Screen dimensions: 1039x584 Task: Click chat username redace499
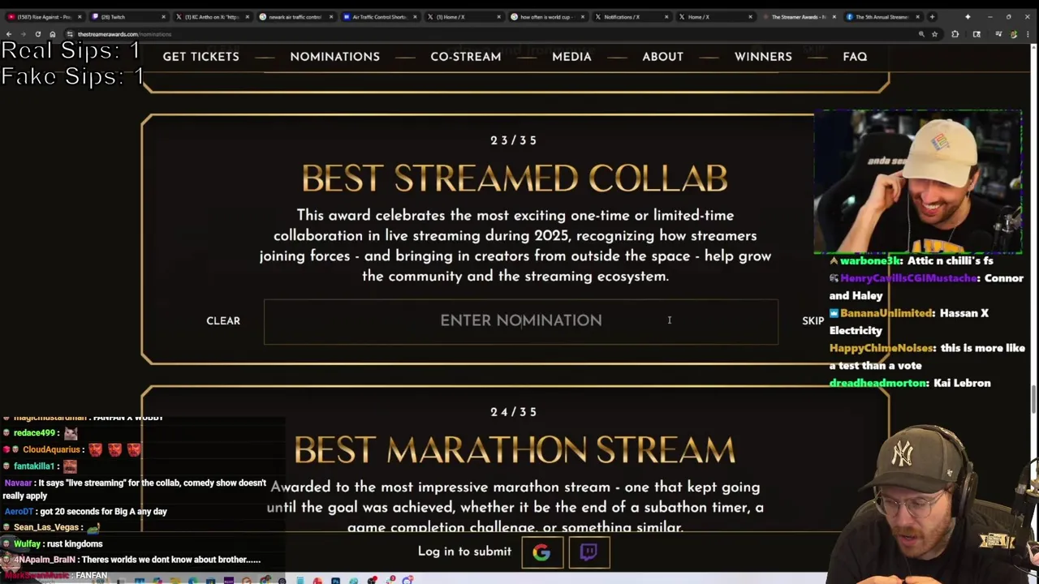pos(34,433)
